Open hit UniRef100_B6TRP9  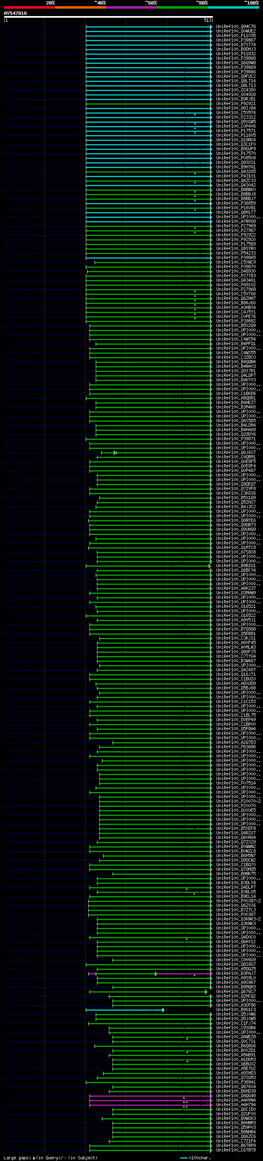(x=235, y=1145)
